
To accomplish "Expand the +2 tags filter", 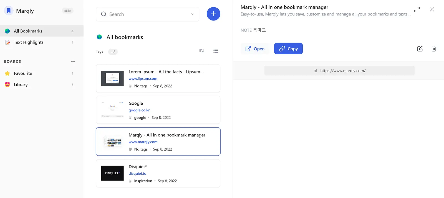I will pos(113,52).
